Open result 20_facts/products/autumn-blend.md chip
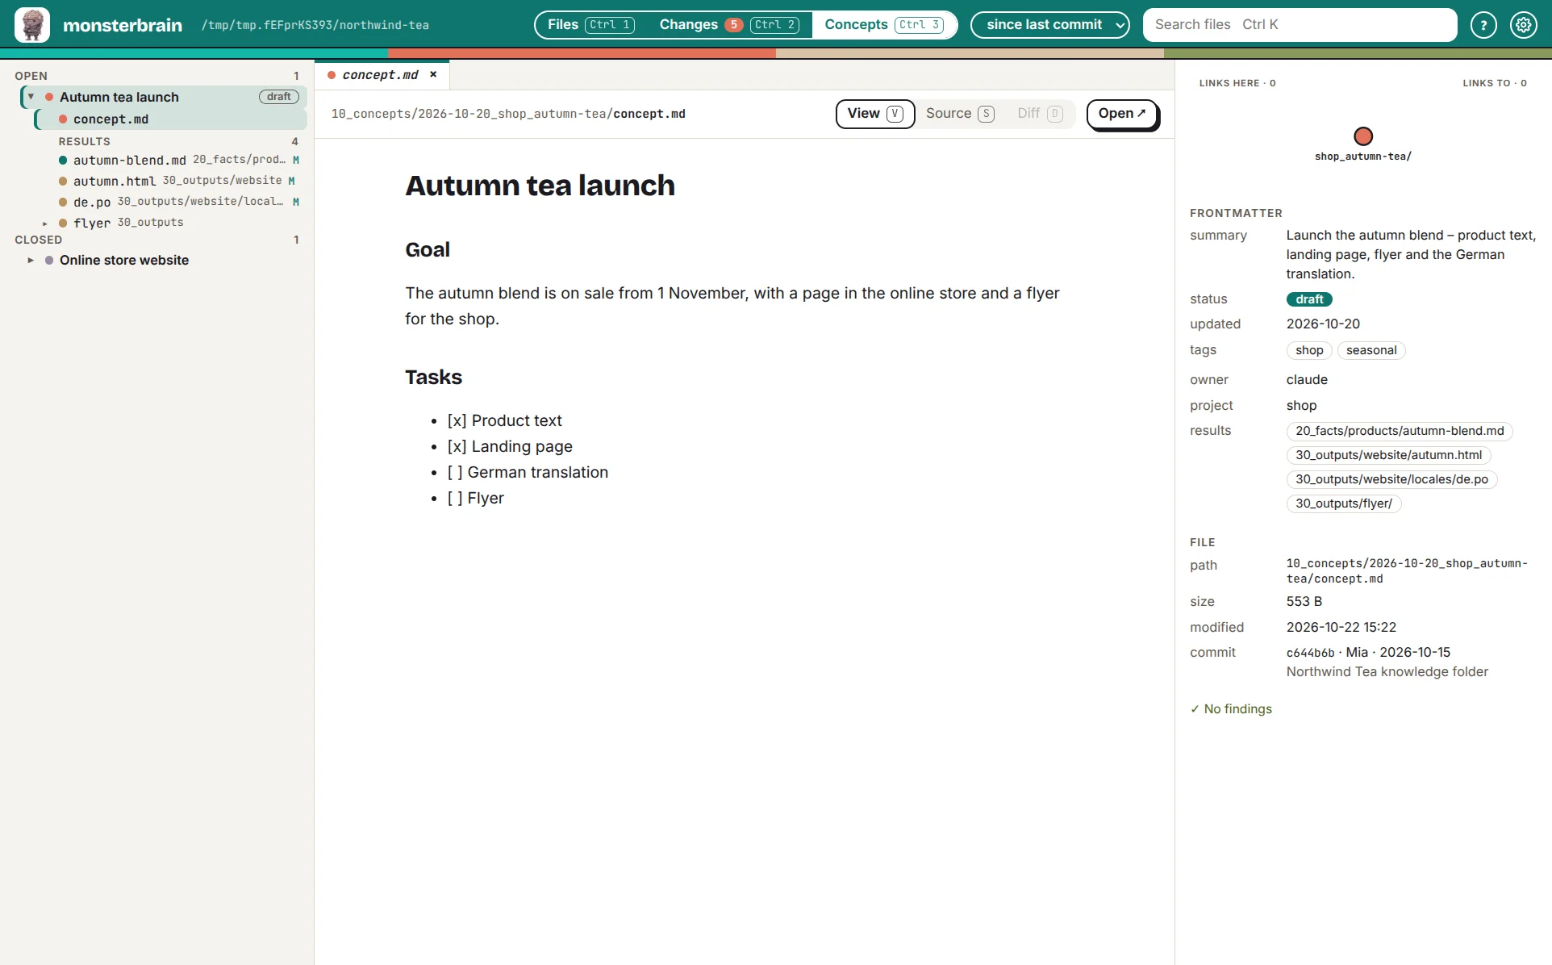This screenshot has height=965, width=1552. click(x=1399, y=431)
